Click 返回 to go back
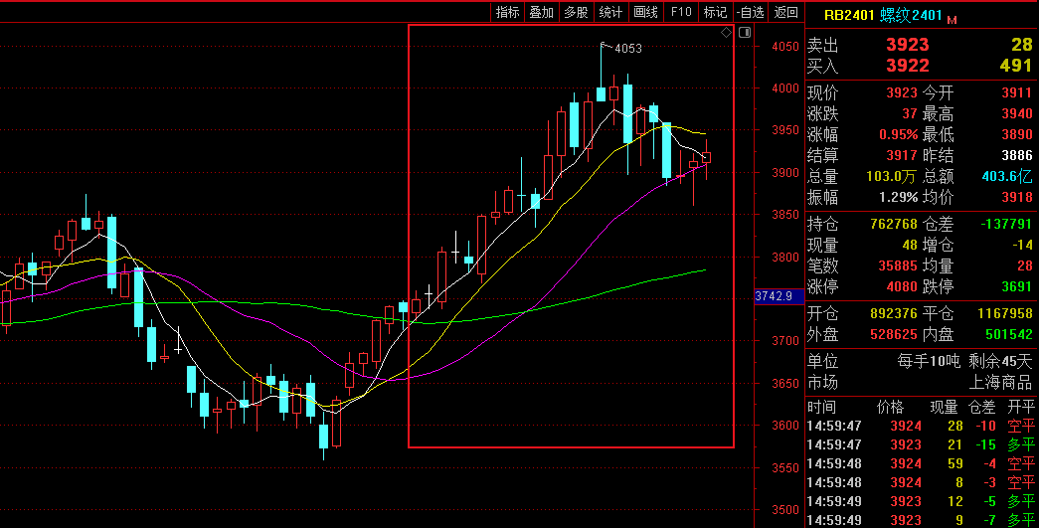Screen dimensions: 1039x528 (x=785, y=12)
